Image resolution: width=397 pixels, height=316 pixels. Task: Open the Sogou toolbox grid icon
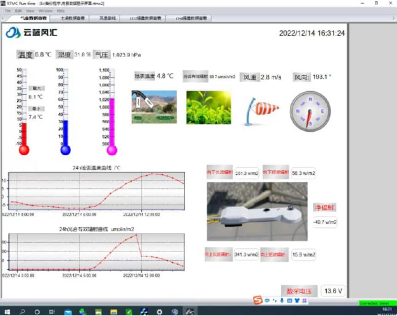click(305, 301)
